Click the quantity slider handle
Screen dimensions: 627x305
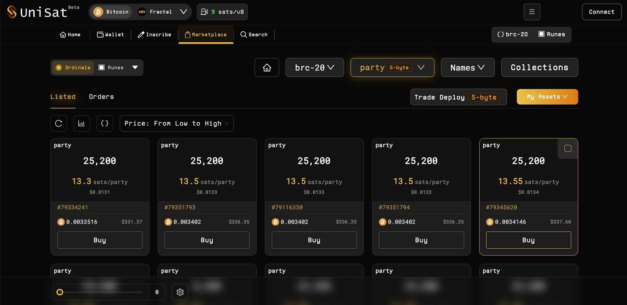(60, 292)
